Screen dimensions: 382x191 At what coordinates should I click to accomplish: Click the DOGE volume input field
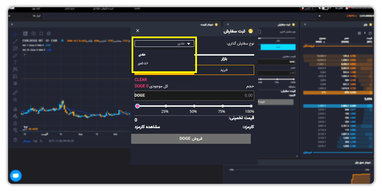194,95
